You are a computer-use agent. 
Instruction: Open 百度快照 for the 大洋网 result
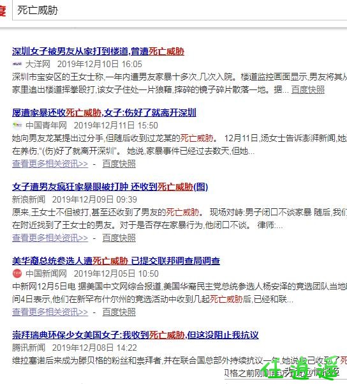click(x=308, y=89)
